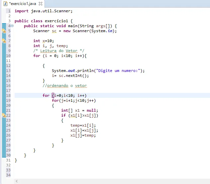Screen dimensions: 210x184
Task: Click the horizontal scrollbar left arrow
Action: (x=17, y=181)
